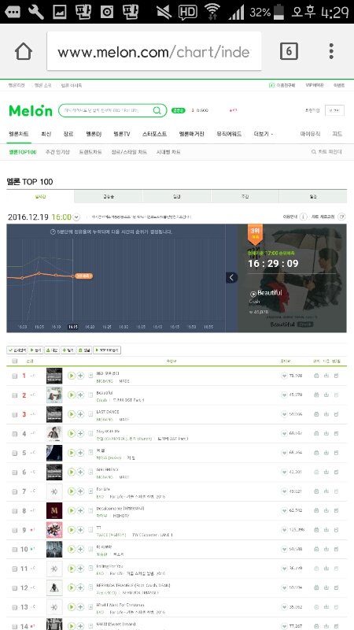Click the Melon logo link
Screen dimensions: 354x630
31,110
